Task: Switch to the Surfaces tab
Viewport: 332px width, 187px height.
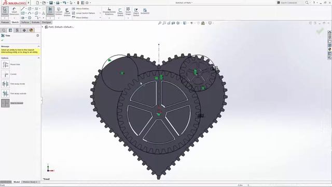Action: [25, 22]
